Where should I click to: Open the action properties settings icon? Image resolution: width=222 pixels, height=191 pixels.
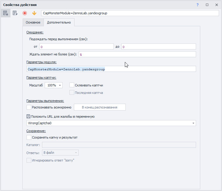(5, 13)
